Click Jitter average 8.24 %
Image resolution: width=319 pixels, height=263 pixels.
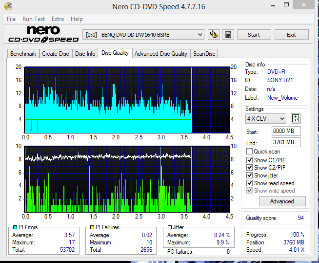coord(222,235)
